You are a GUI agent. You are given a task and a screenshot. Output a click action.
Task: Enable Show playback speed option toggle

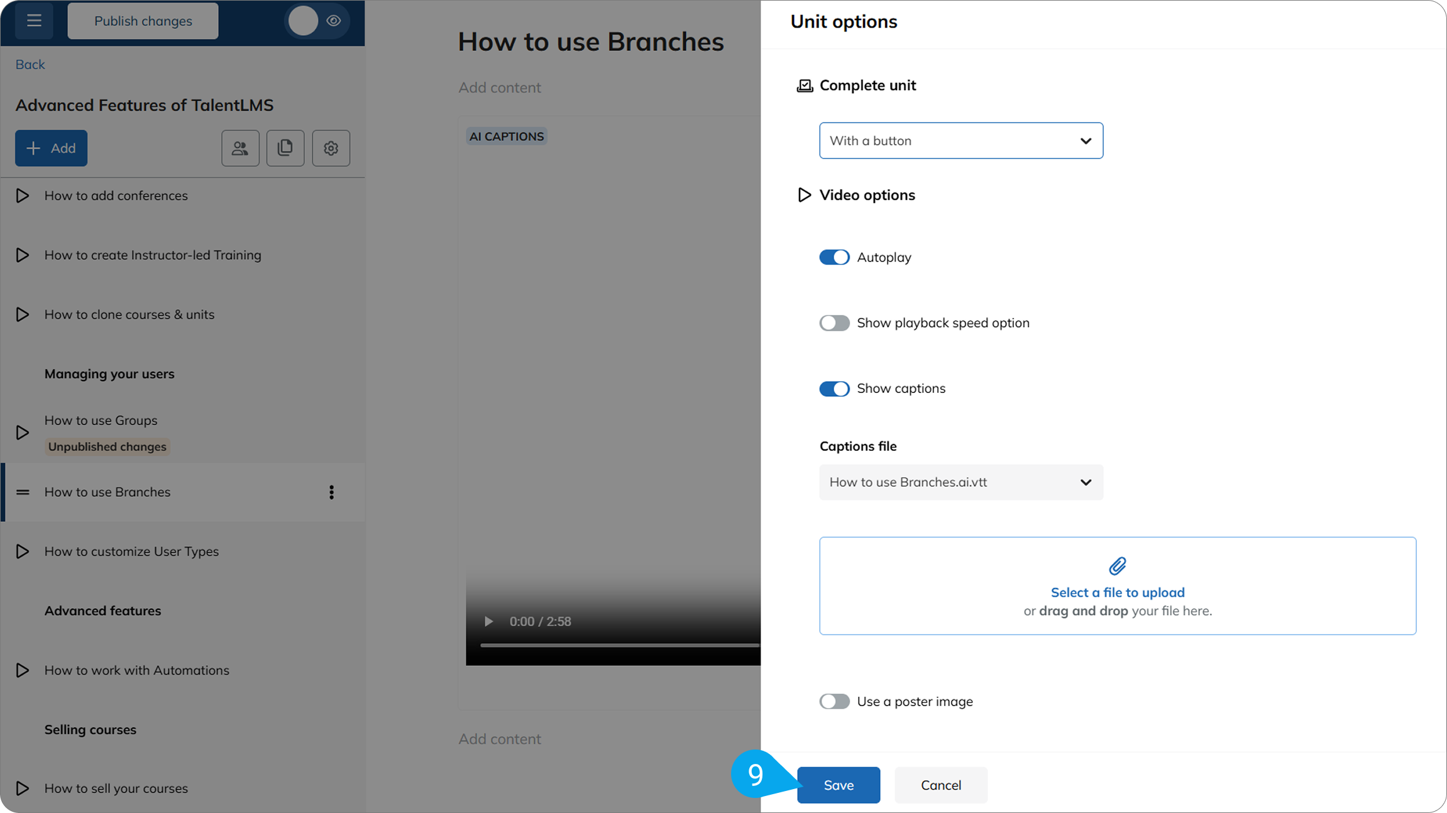coord(834,323)
